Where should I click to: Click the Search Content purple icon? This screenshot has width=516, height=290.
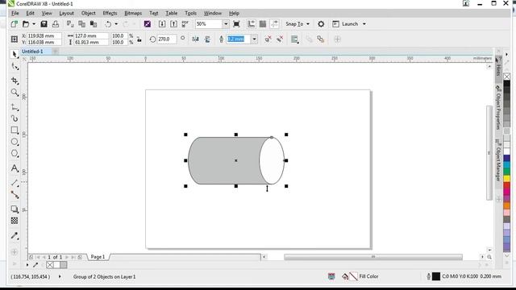148,24
